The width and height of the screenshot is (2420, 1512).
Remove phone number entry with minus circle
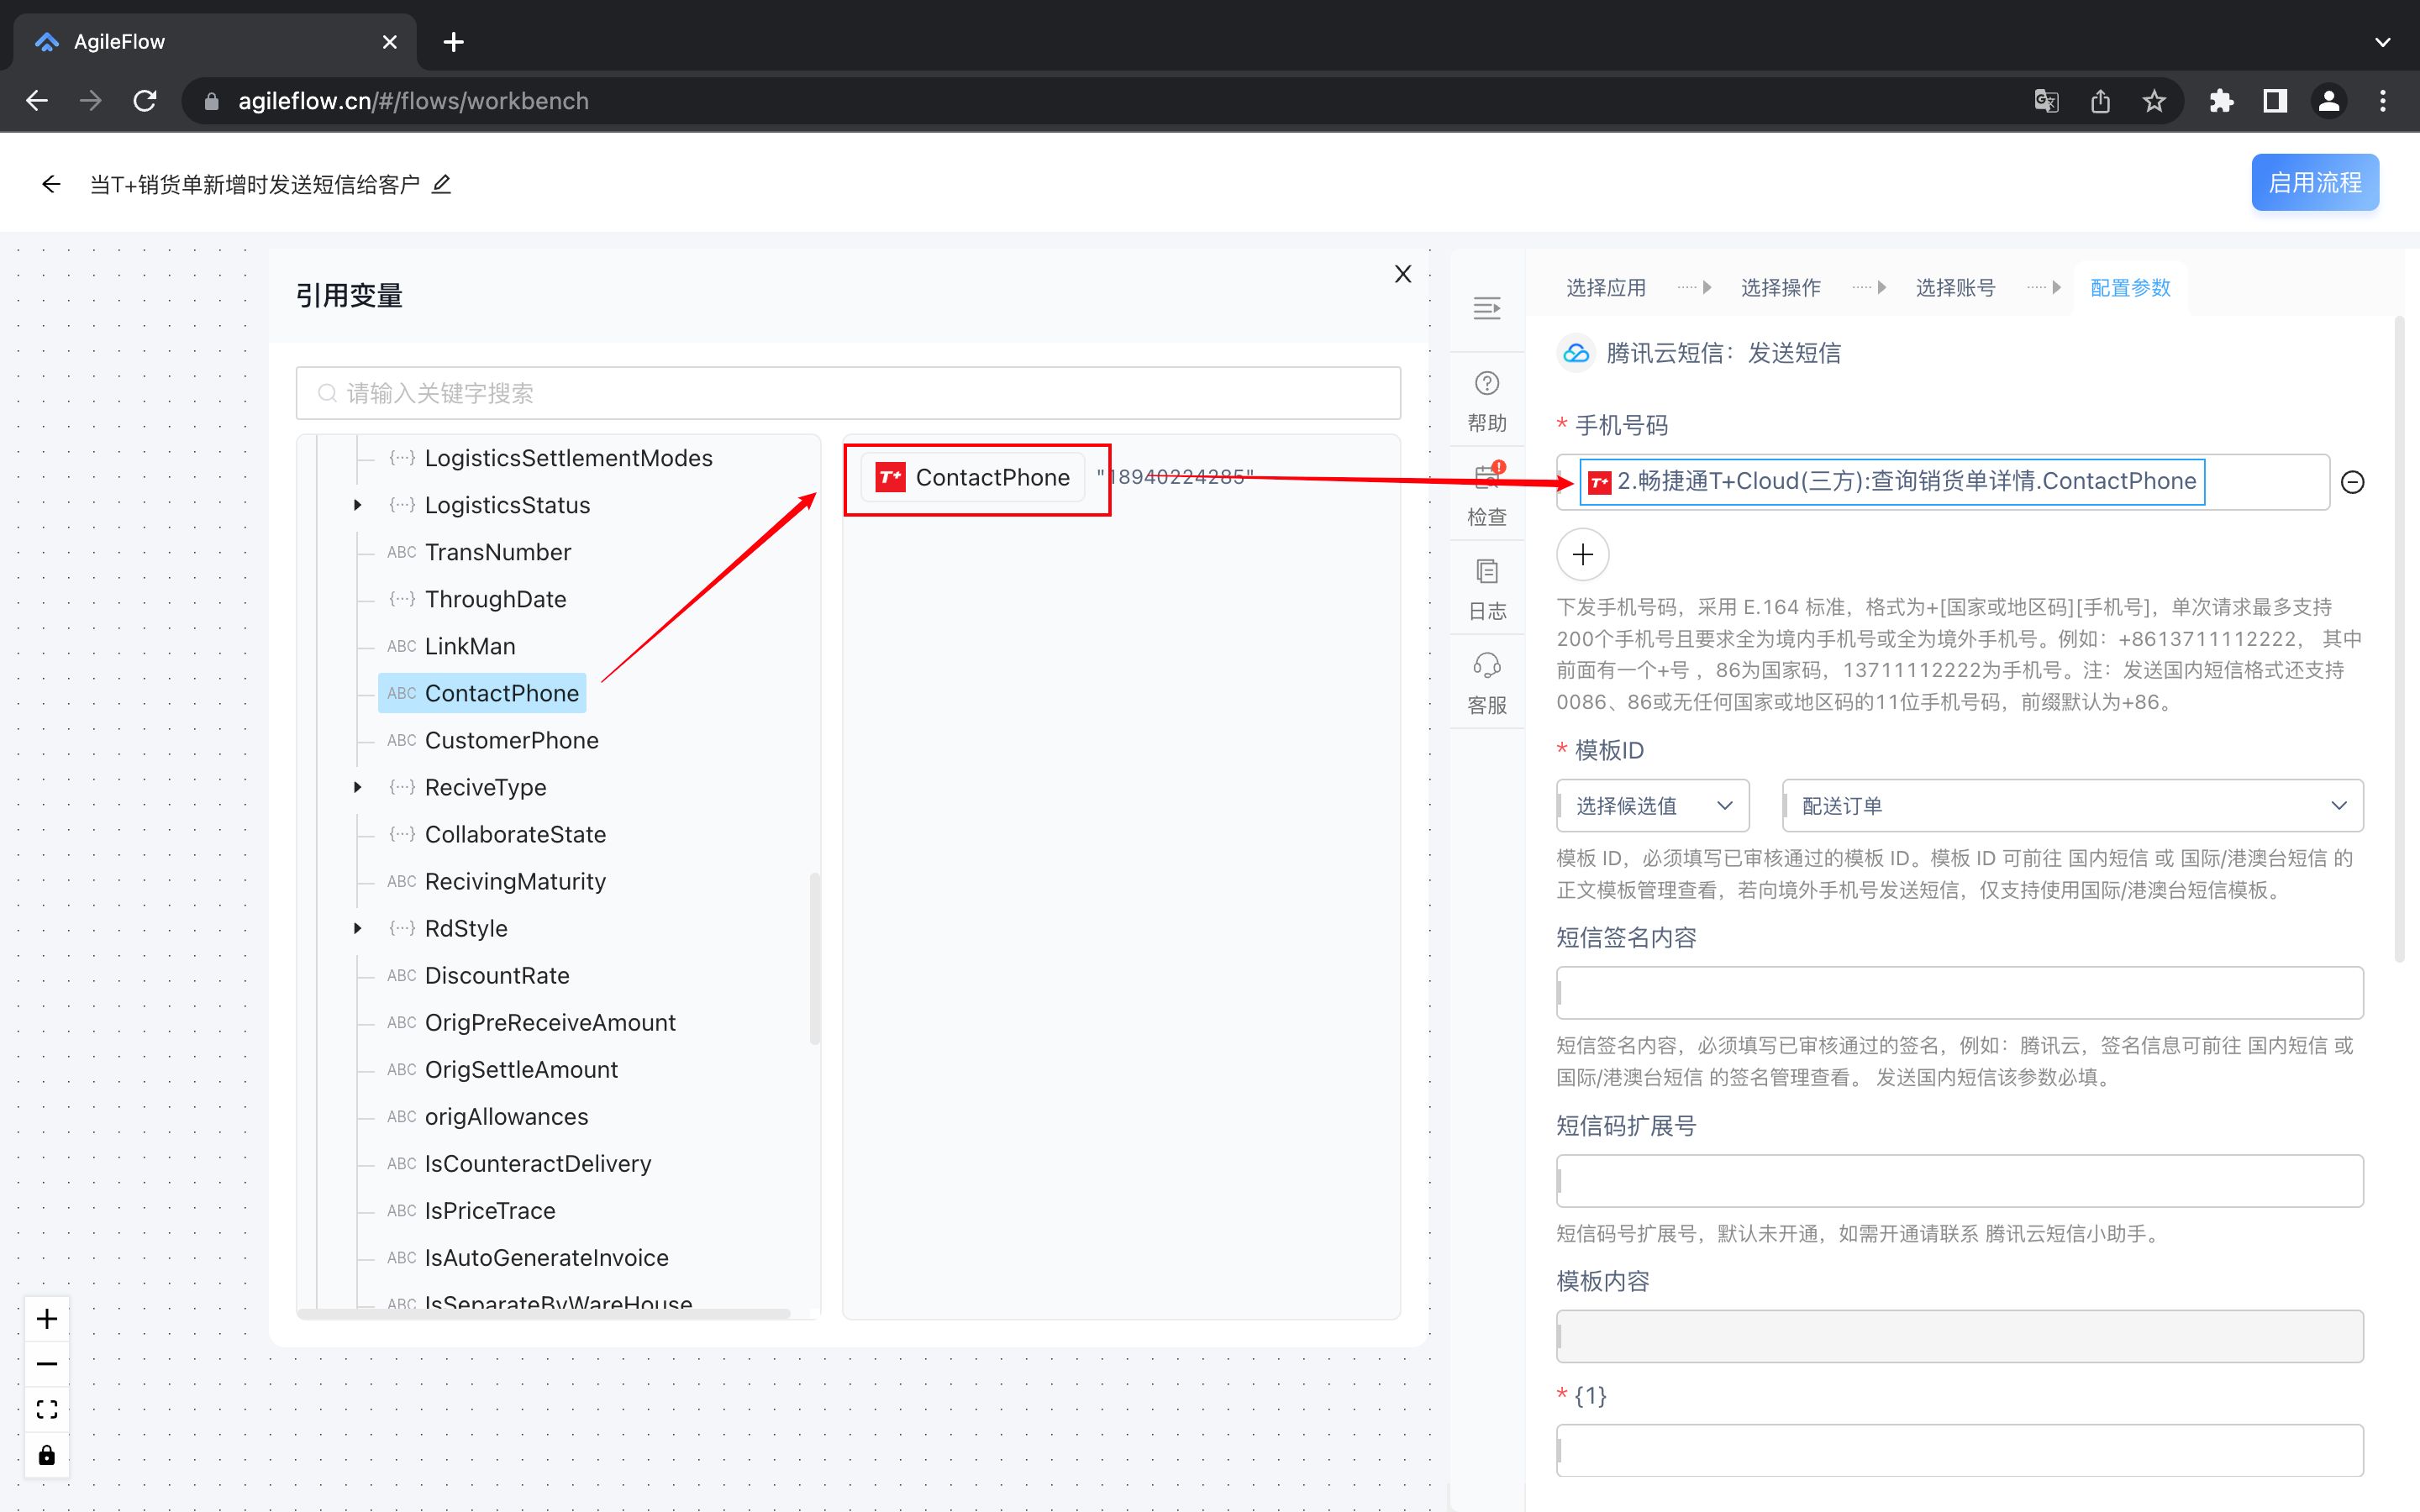2352,482
